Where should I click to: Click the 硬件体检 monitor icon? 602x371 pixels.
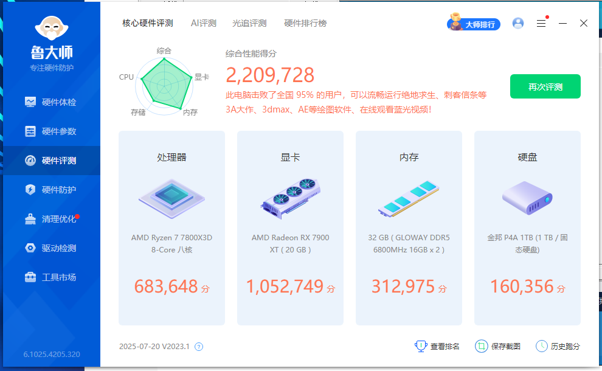click(30, 102)
